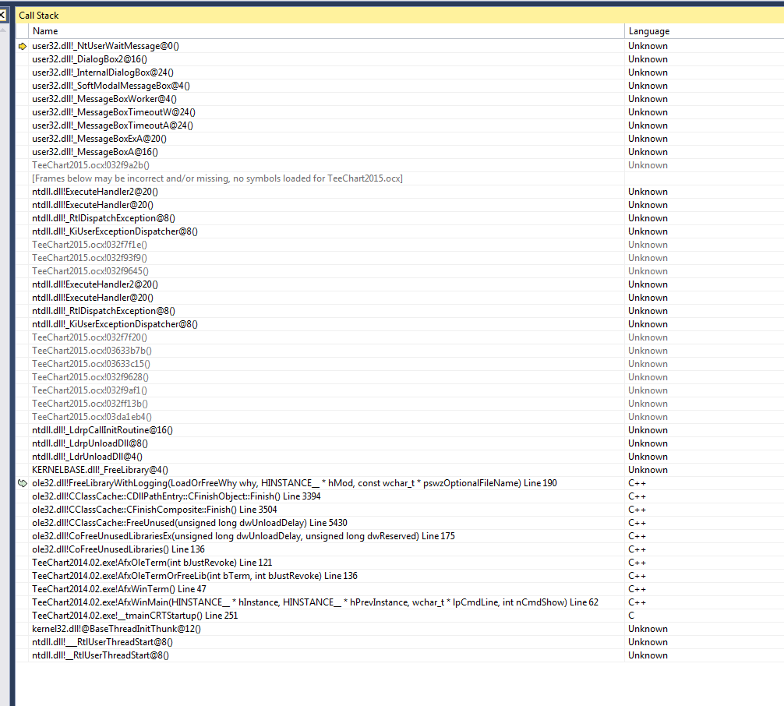The height and width of the screenshot is (706, 784).
Task: Click the Call Stack panel title bar
Action: 399,15
